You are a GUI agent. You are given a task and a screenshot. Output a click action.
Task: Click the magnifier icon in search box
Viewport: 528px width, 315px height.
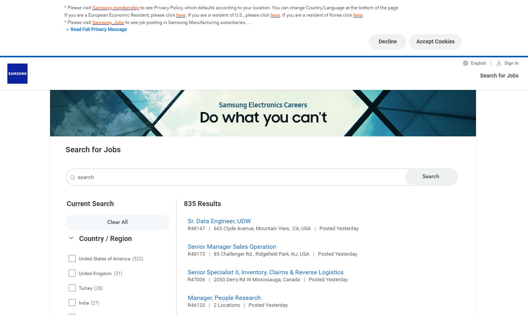coord(73,177)
